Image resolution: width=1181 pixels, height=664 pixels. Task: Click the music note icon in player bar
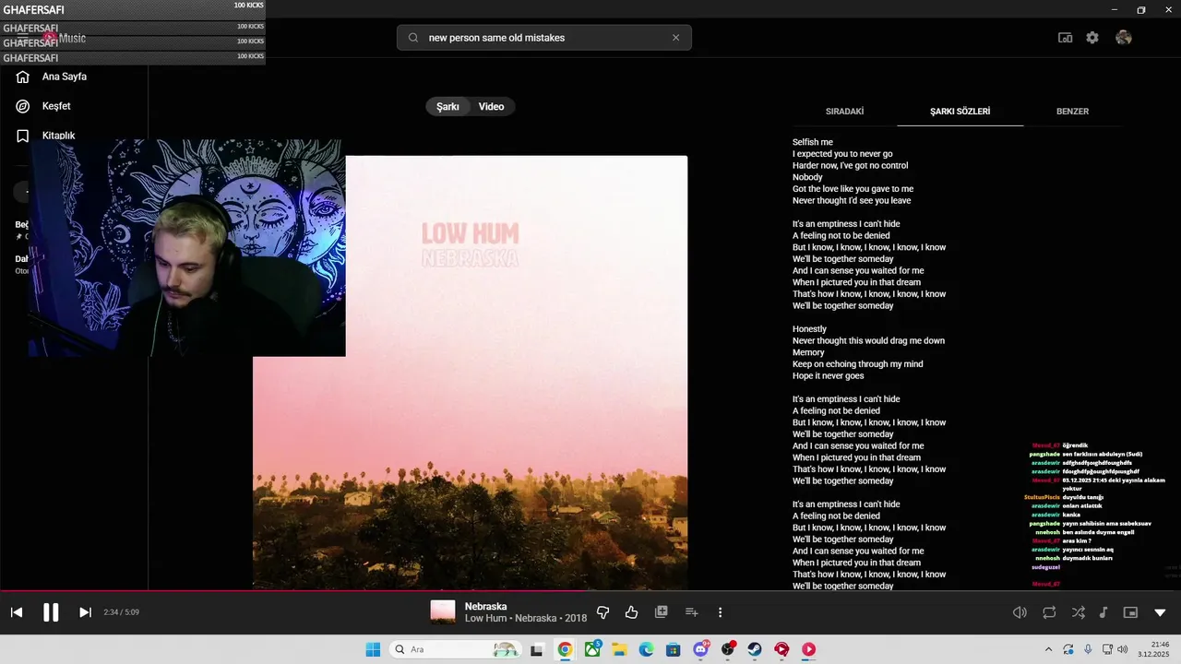1103,612
